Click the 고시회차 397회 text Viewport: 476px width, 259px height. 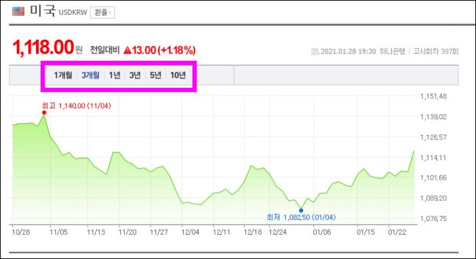436,51
